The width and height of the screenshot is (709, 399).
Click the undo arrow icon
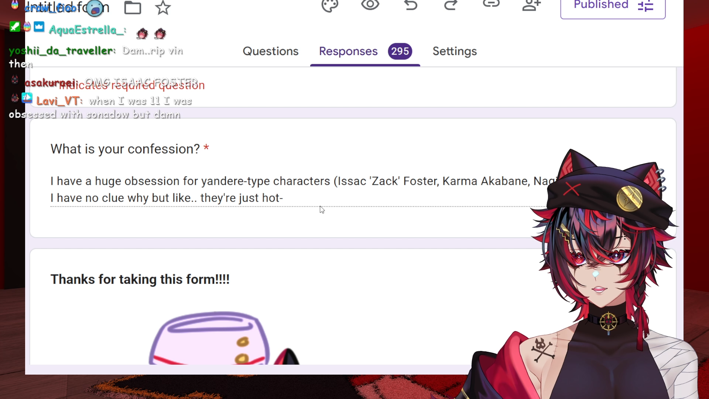411,5
